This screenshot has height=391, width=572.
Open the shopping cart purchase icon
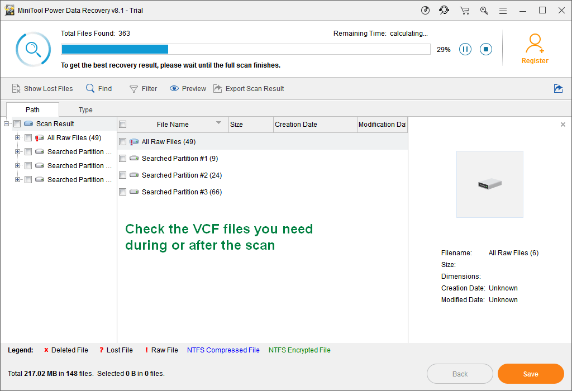tap(464, 11)
